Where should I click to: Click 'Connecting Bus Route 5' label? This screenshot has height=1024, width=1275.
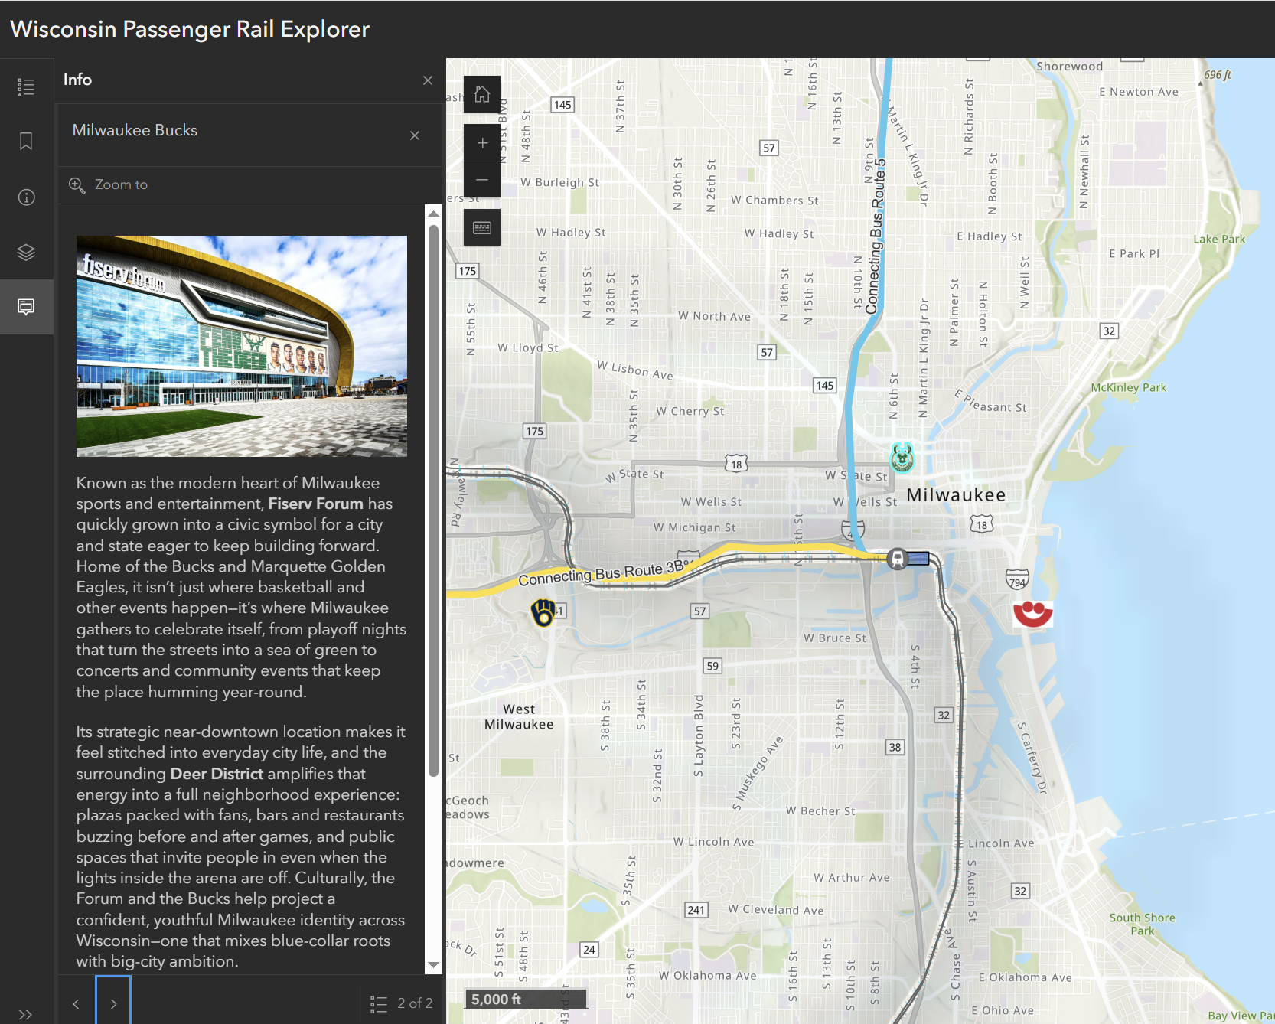876,237
